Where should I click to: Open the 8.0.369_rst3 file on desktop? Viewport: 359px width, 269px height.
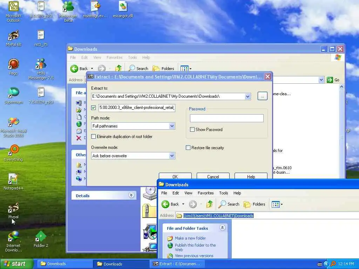point(41,9)
